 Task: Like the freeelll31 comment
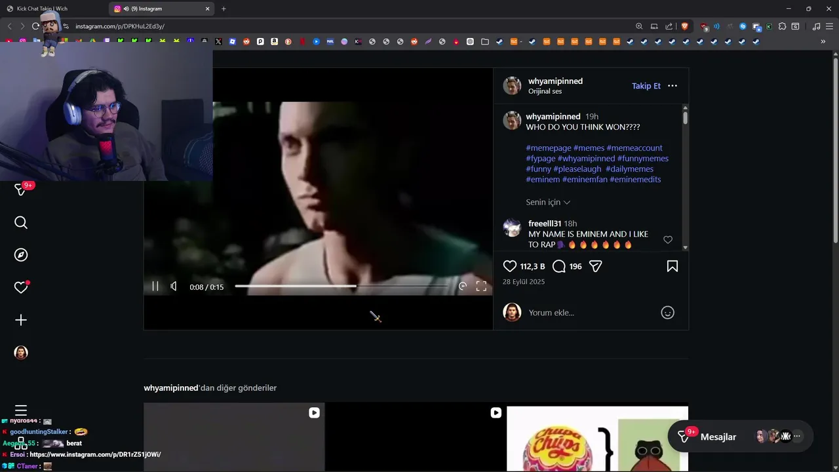[x=668, y=240]
